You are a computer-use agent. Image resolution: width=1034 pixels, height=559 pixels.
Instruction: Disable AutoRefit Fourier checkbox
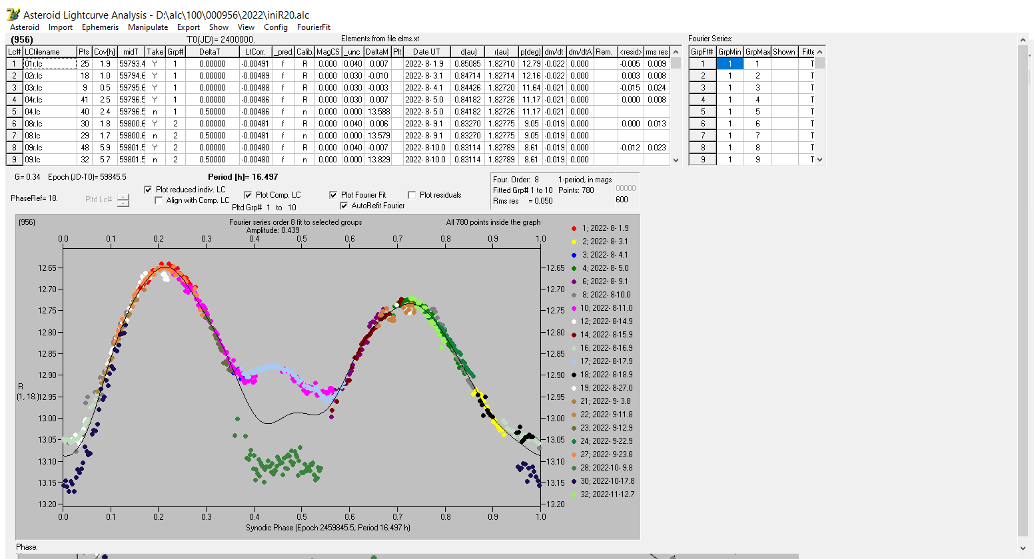pyautogui.click(x=344, y=206)
